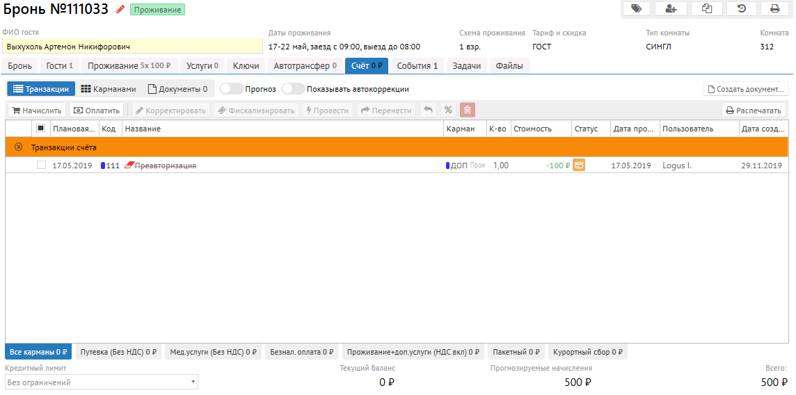Open the Услуги 0 tab

click(x=202, y=66)
